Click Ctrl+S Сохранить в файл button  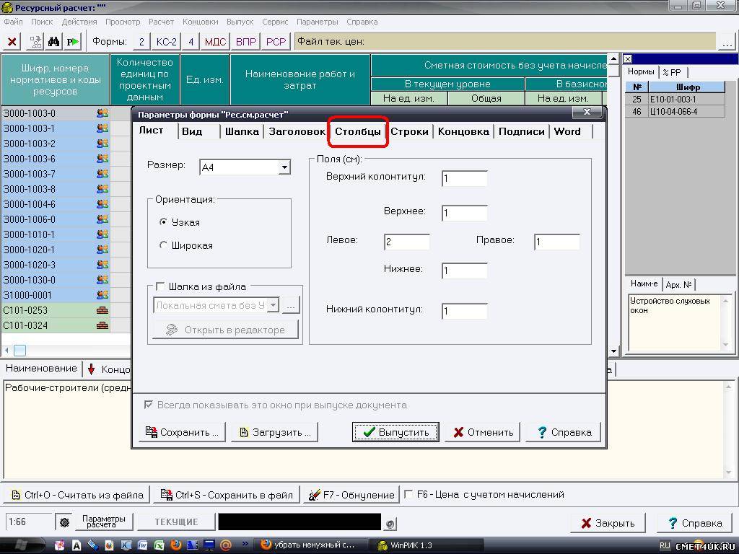227,495
